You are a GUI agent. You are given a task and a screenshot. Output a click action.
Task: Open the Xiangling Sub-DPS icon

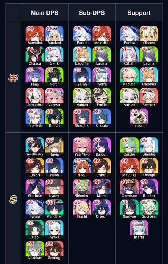point(82,118)
